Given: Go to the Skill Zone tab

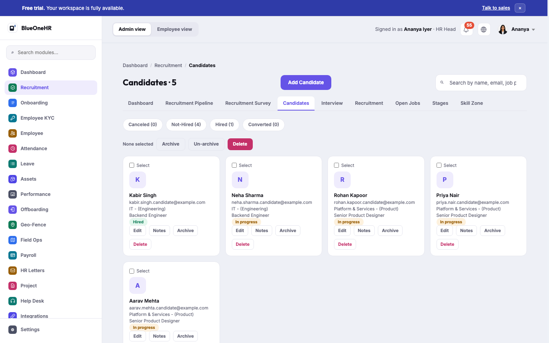Looking at the screenshot, I should pyautogui.click(x=472, y=103).
